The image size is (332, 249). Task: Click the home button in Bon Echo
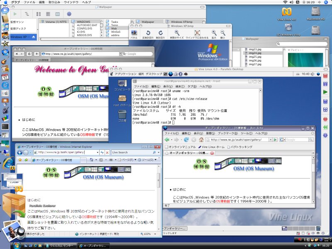click(201, 139)
